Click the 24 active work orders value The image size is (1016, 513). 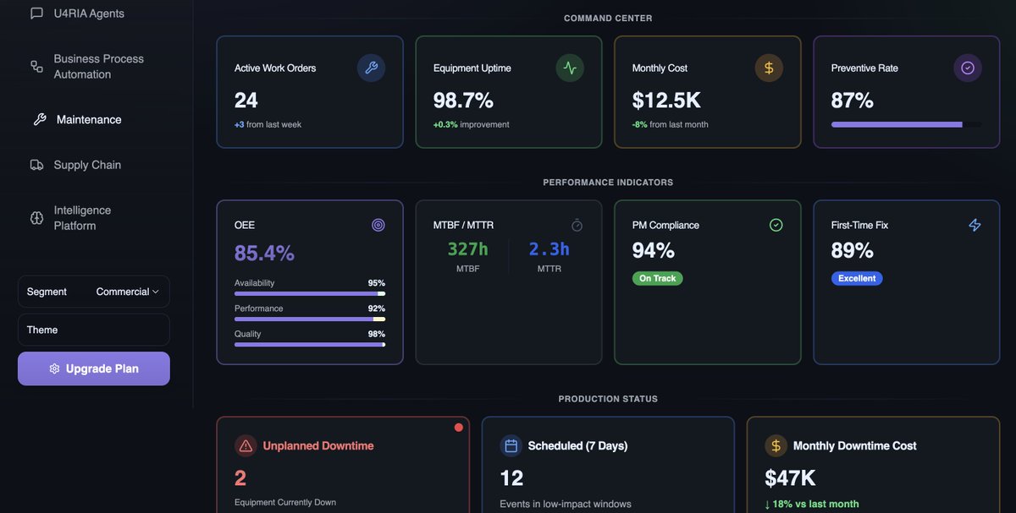(x=246, y=101)
